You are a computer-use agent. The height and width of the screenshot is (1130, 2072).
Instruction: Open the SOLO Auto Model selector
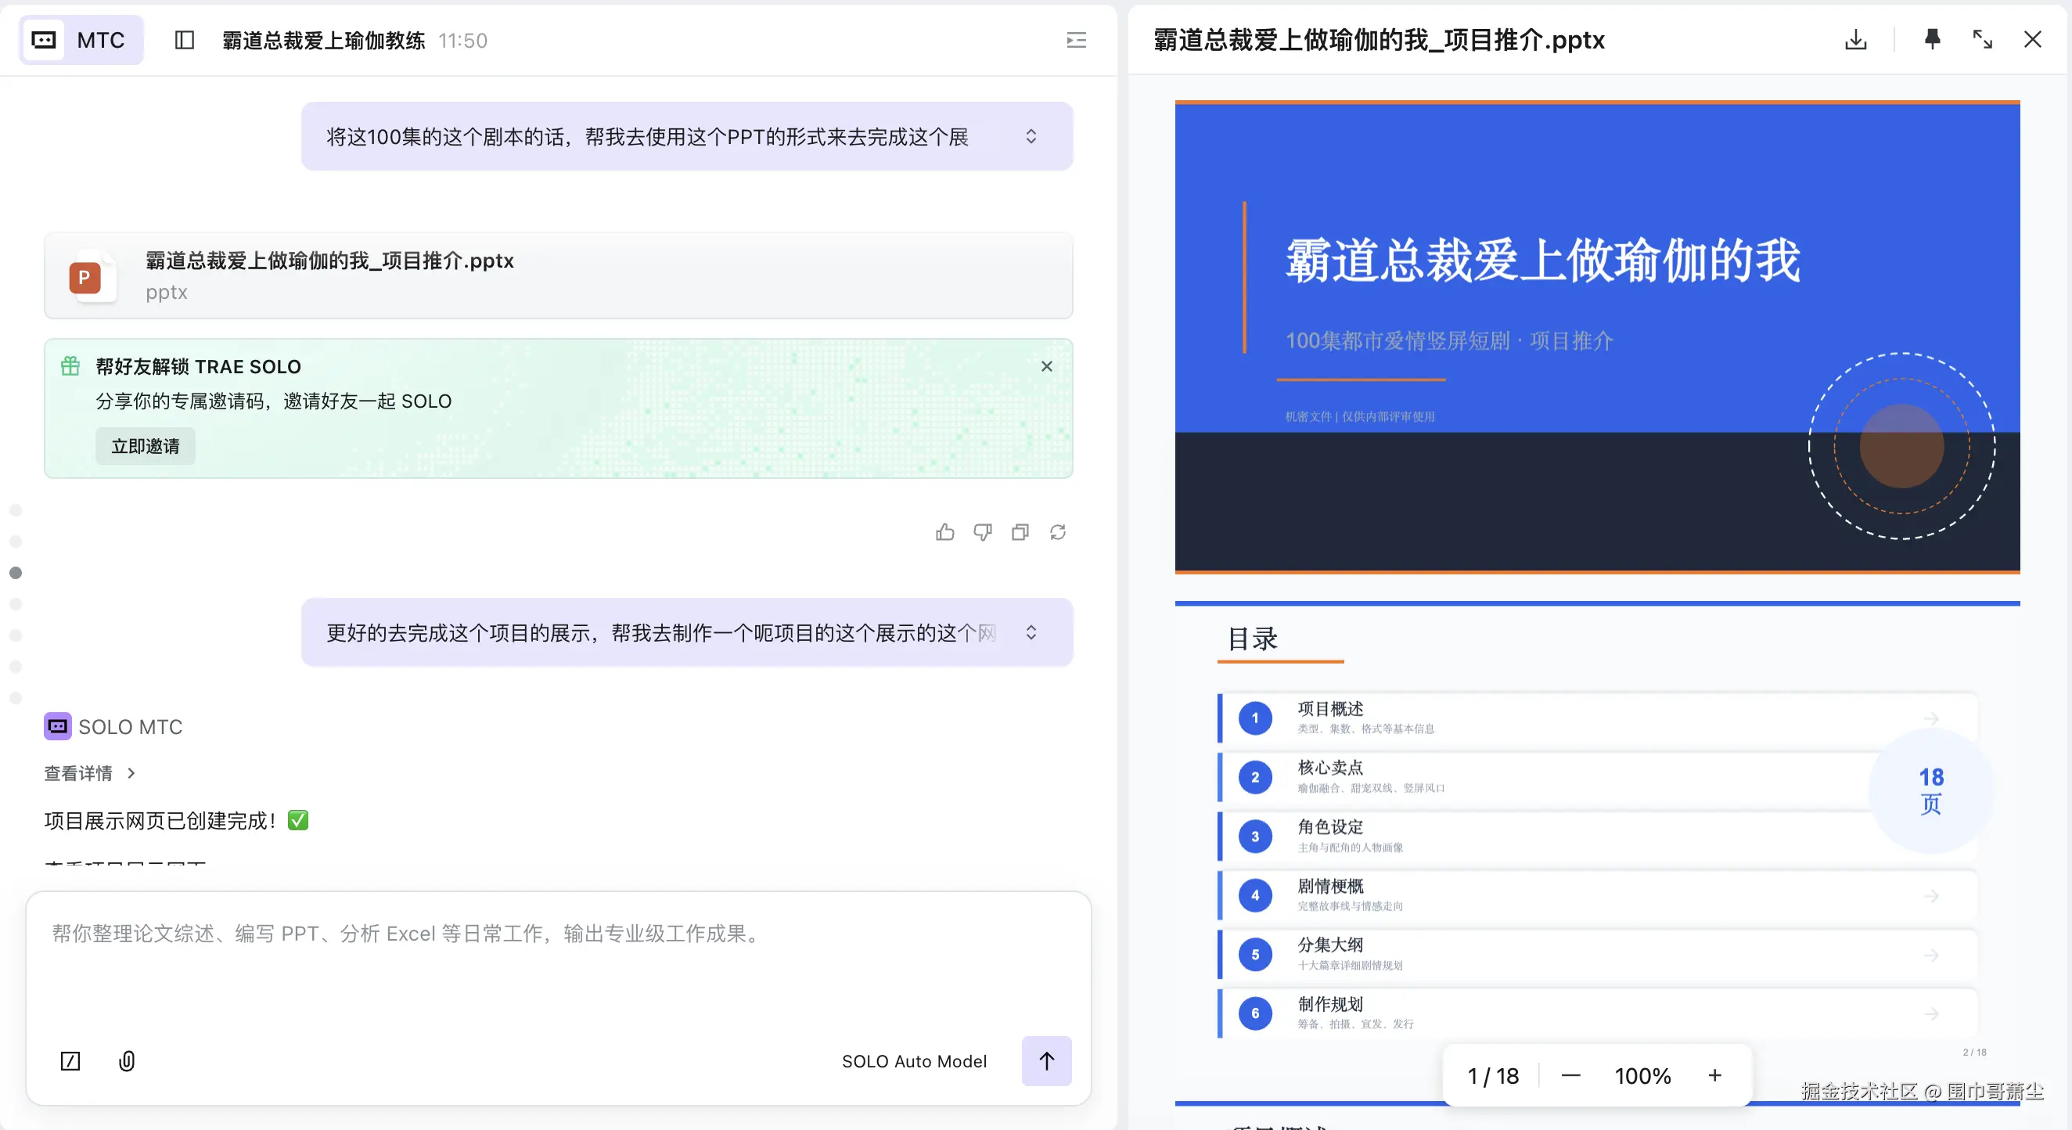click(x=914, y=1061)
